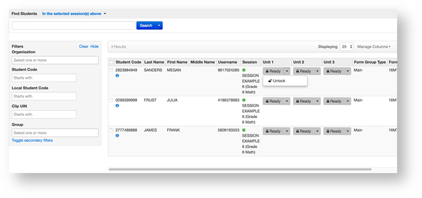Viewport: 422px width, 198px height.
Task: Click the Hide filters link
Action: [x=94, y=47]
